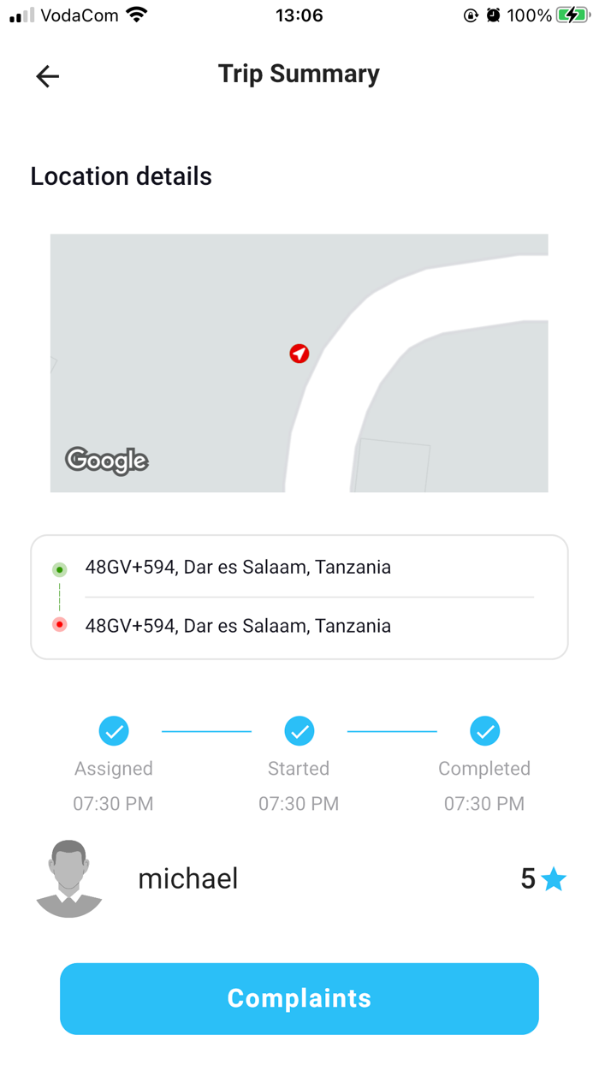Viewport: 599px width, 1065px height.
Task: Select the Google logo on the map
Action: pos(106,461)
